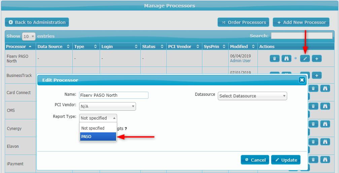Click the Cynergy processor name
This screenshot has height=173, width=339.
[14, 129]
